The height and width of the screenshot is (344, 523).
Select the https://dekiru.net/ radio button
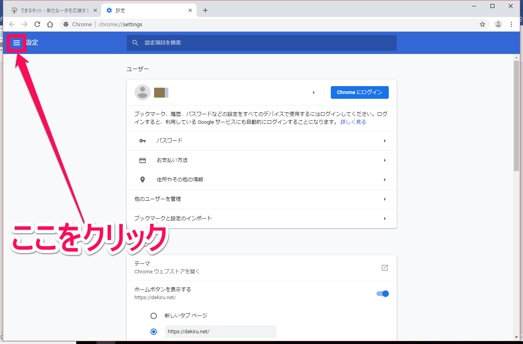point(154,332)
